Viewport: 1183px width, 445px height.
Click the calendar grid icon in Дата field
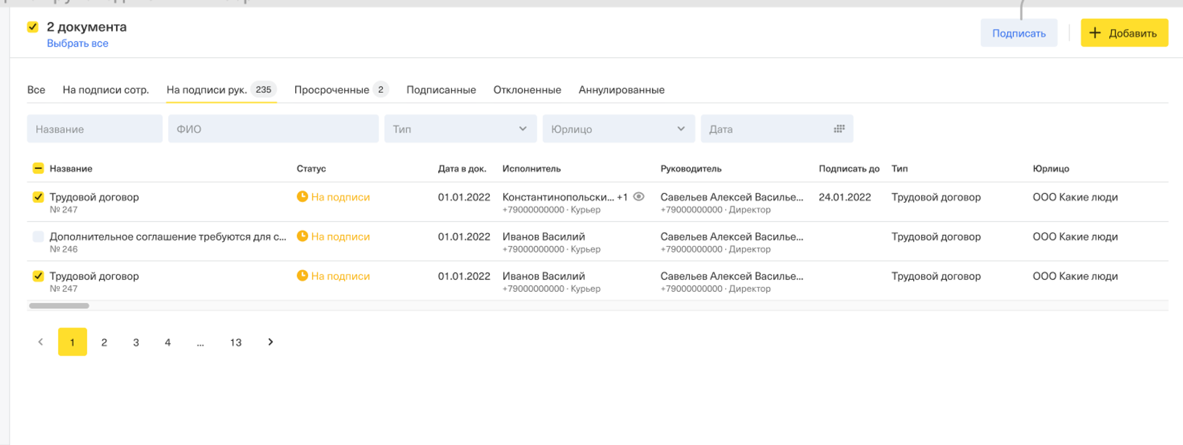[x=839, y=129]
